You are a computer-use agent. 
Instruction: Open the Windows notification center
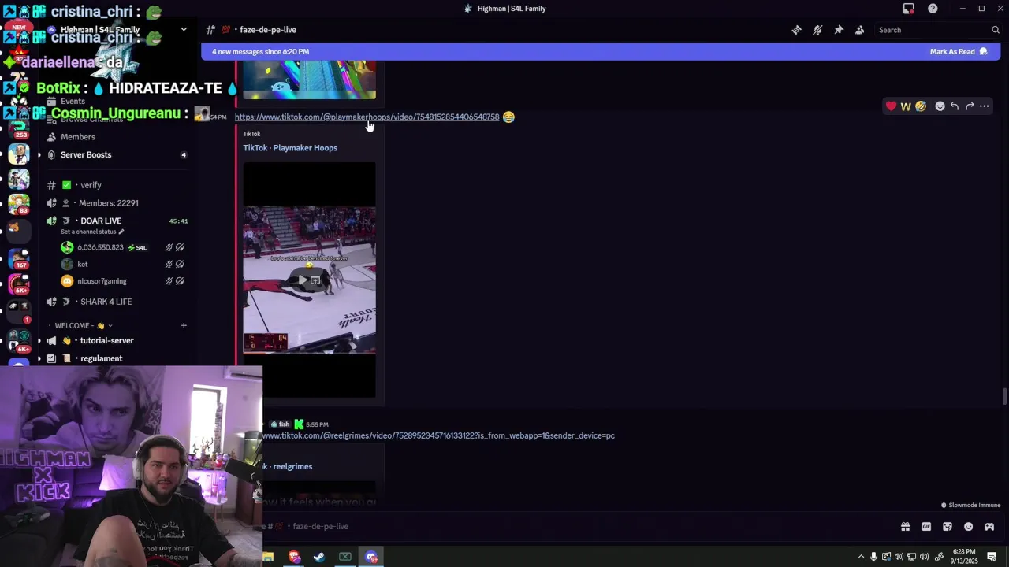[992, 557]
